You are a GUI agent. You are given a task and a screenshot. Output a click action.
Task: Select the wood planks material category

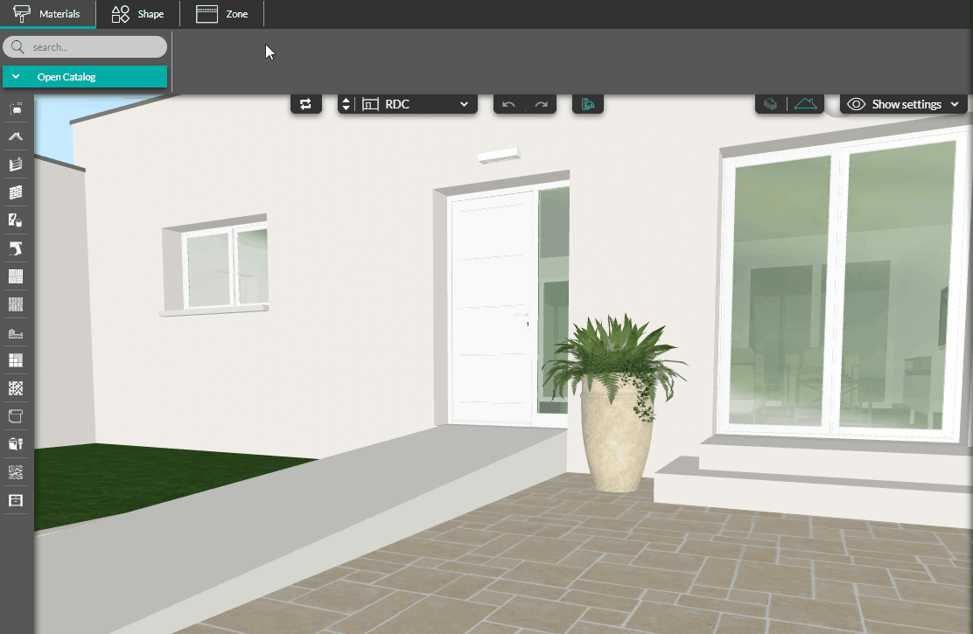point(16,304)
